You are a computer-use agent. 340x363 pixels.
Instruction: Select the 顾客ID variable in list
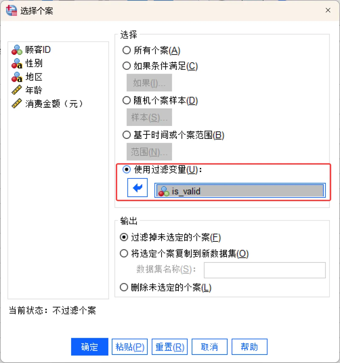click(37, 50)
